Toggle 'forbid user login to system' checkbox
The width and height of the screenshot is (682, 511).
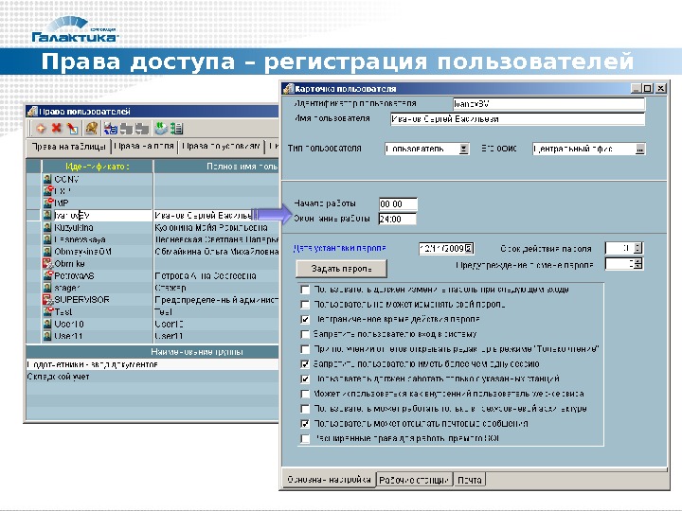[305, 334]
